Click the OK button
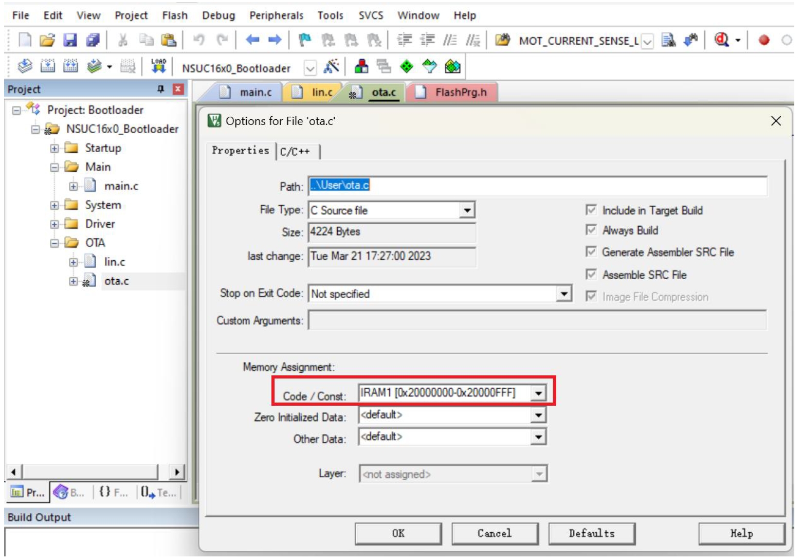Image resolution: width=802 pixels, height=560 pixels. coord(398,534)
